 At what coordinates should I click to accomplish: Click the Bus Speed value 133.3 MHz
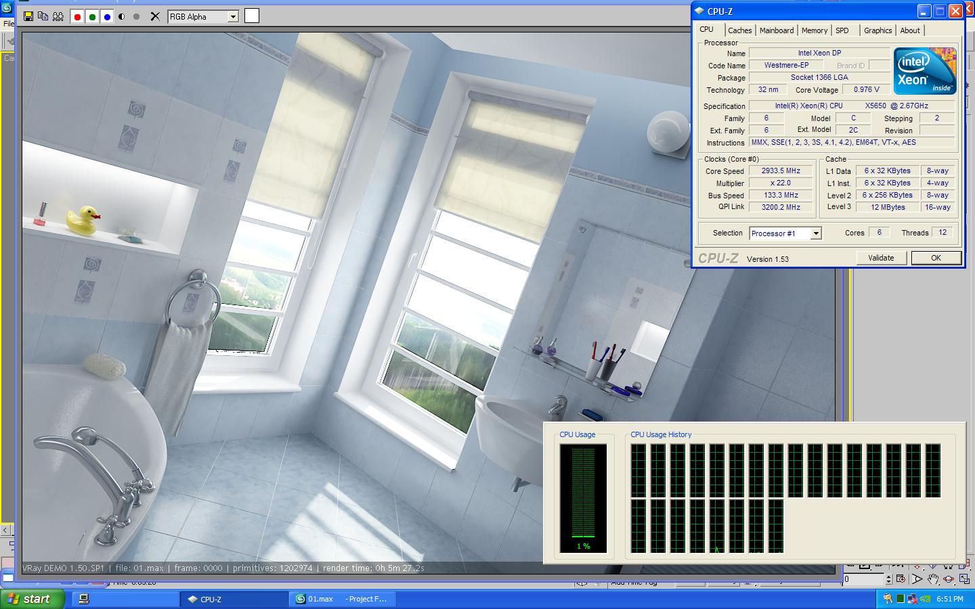coord(781,196)
